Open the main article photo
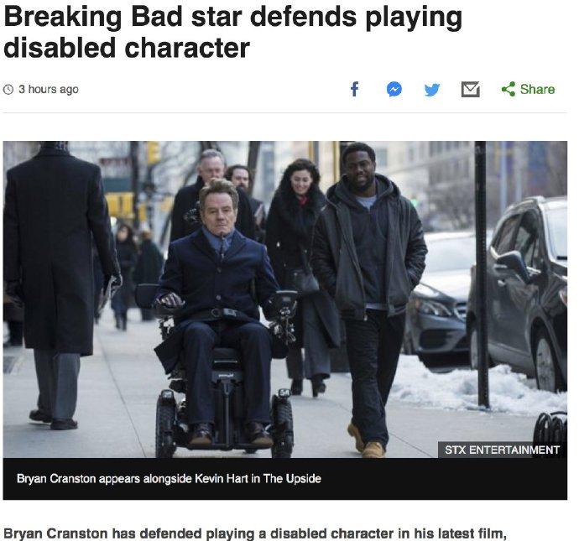 pos(285,299)
